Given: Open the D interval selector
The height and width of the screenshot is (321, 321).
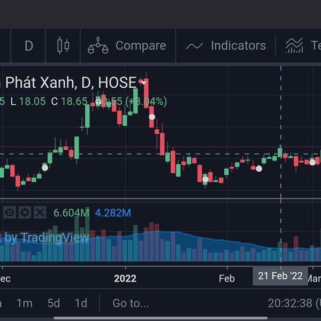Looking at the screenshot, I should [29, 45].
